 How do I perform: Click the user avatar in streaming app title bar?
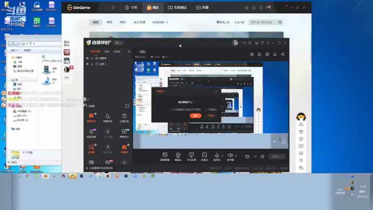pos(235,42)
